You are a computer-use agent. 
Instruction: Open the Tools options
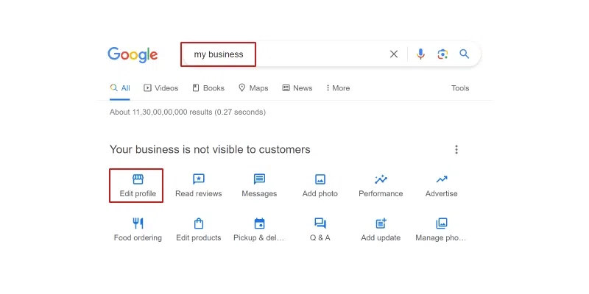tap(460, 88)
